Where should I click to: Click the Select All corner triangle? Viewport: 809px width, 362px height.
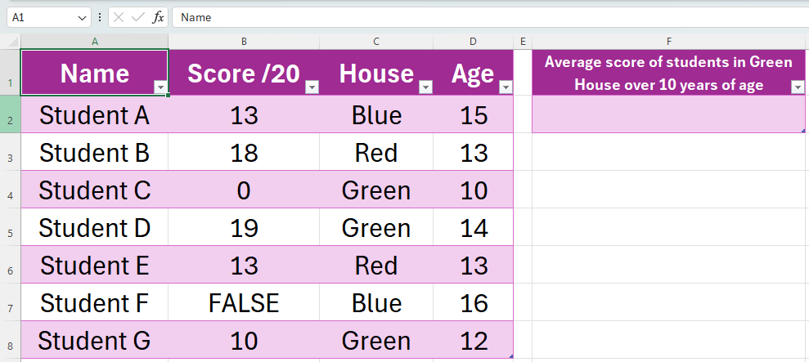(13, 42)
